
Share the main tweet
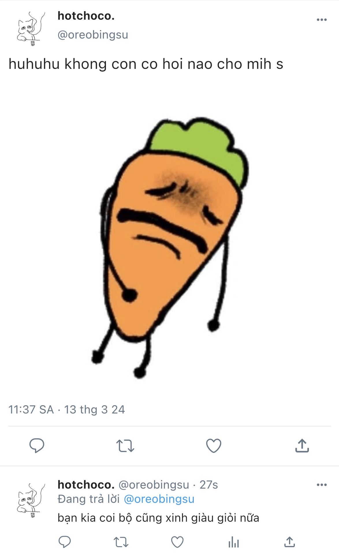pyautogui.click(x=302, y=445)
